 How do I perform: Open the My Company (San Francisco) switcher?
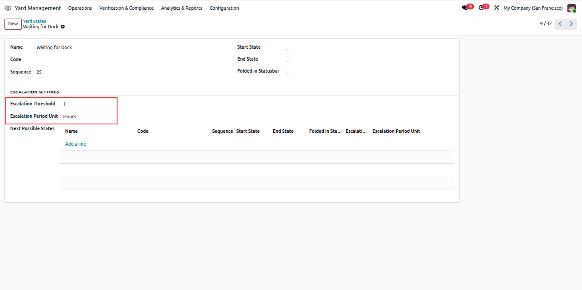533,8
